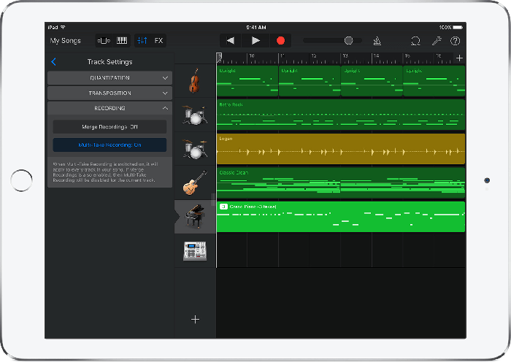The height and width of the screenshot is (362, 511).
Task: Open the track controls mixer icon
Action: coord(142,41)
